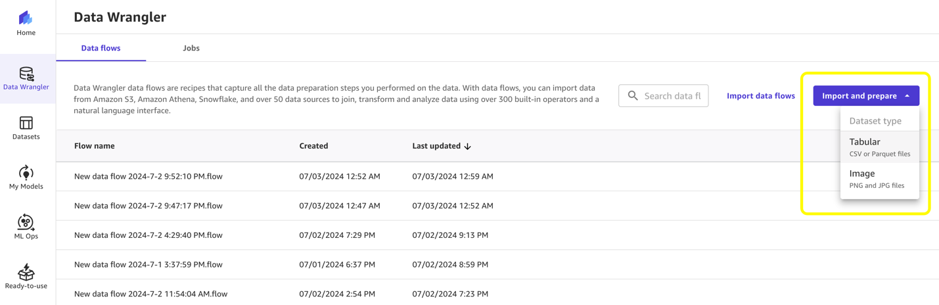Click created date 07/02/2024 2:54 PM

click(337, 294)
